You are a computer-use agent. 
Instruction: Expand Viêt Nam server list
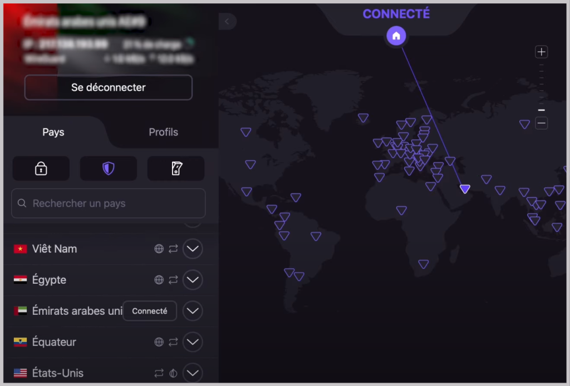pos(193,249)
